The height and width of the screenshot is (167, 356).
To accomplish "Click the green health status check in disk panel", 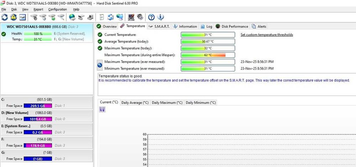I will (4, 34).
